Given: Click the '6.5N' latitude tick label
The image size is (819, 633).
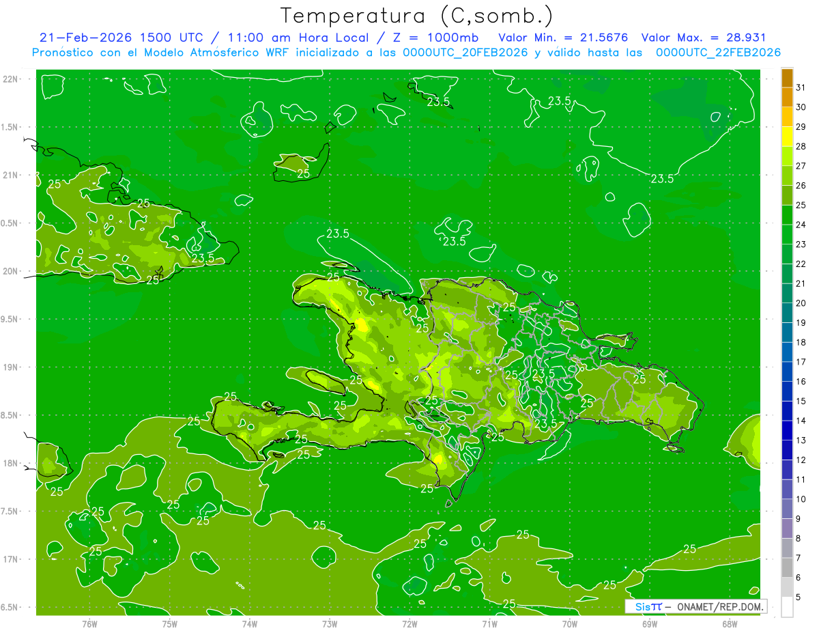Looking at the screenshot, I should pos(10,607).
